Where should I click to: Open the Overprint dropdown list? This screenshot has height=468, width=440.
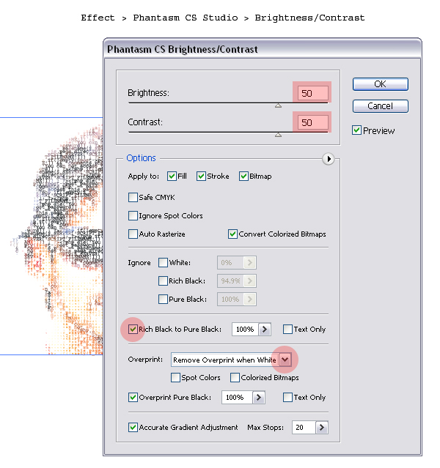click(285, 360)
